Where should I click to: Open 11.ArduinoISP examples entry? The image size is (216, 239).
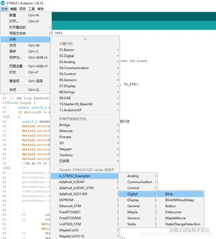(x=85, y=110)
